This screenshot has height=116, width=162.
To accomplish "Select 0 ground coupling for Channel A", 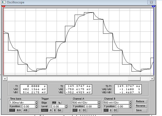I will tap(80, 110).
